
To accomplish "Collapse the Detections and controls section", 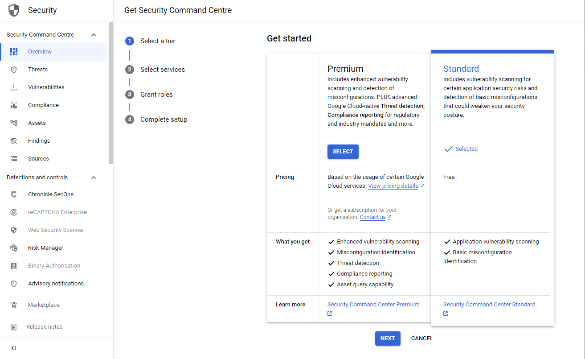I will [x=94, y=177].
